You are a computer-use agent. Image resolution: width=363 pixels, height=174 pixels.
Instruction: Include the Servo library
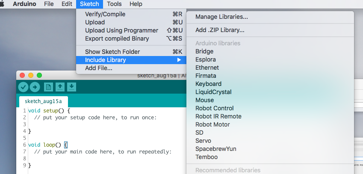point(270,141)
